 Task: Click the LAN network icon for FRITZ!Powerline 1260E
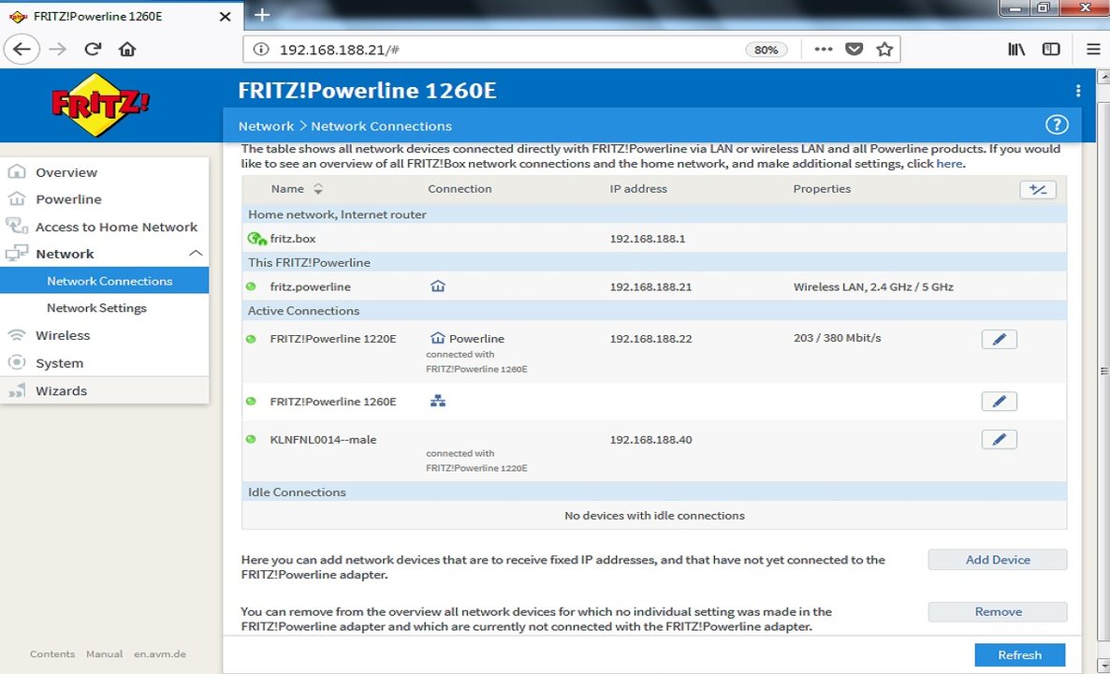click(438, 402)
